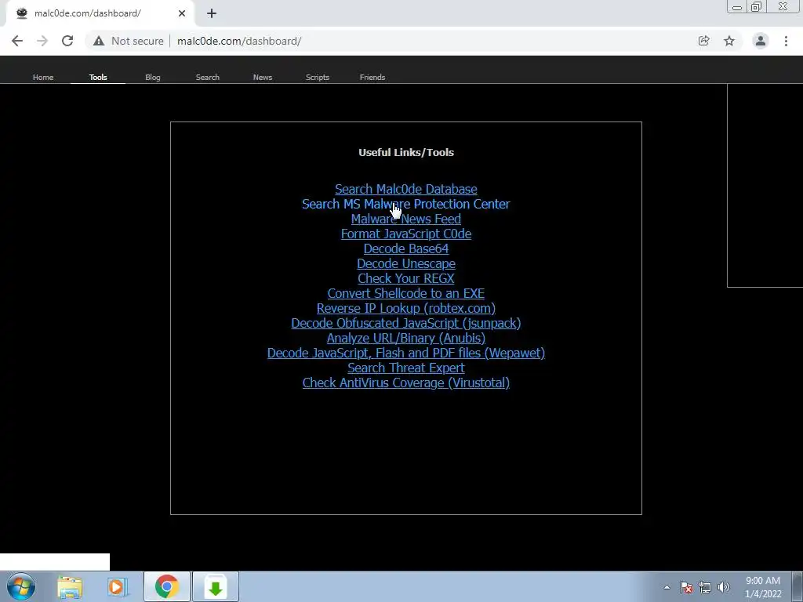Open the News menu item
The image size is (803, 602).
(262, 78)
